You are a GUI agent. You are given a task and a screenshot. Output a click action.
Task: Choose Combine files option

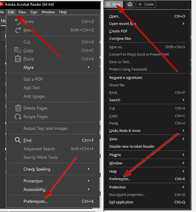point(120,39)
